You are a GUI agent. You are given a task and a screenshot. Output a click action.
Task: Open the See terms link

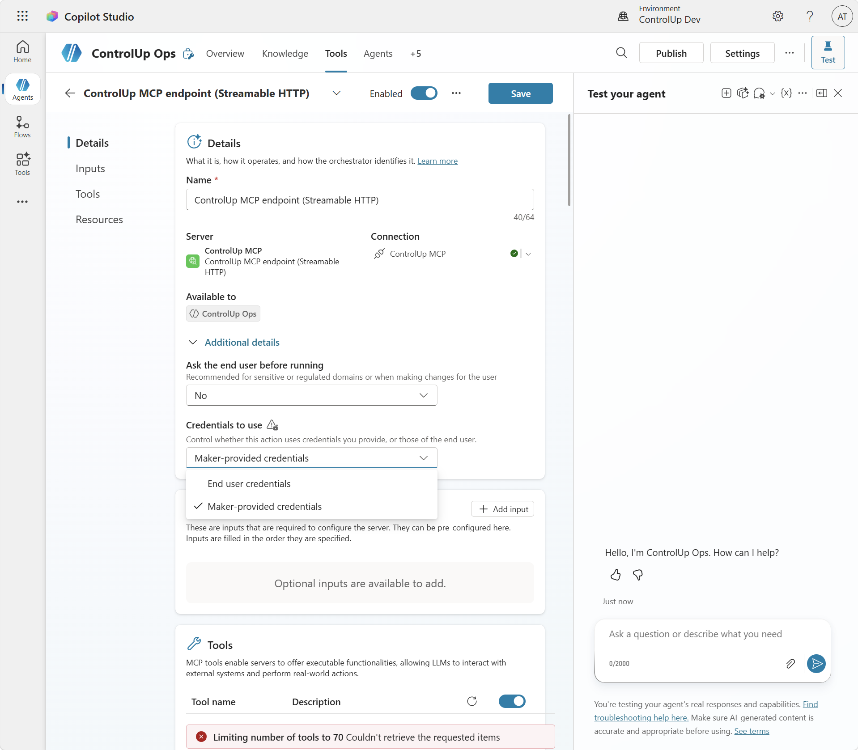click(752, 731)
